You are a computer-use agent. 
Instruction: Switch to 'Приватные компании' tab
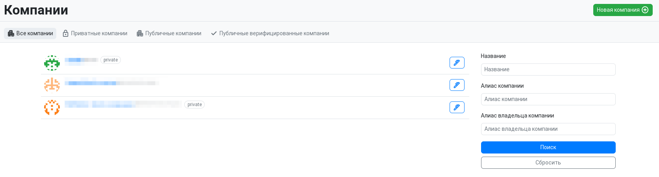(x=95, y=33)
